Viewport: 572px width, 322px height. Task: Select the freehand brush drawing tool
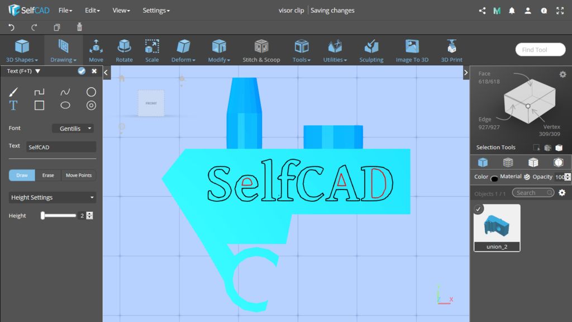[13, 92]
